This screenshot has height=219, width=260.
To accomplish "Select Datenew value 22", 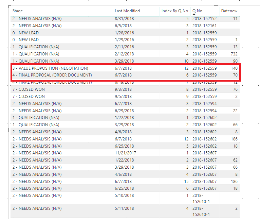I will (235, 111).
